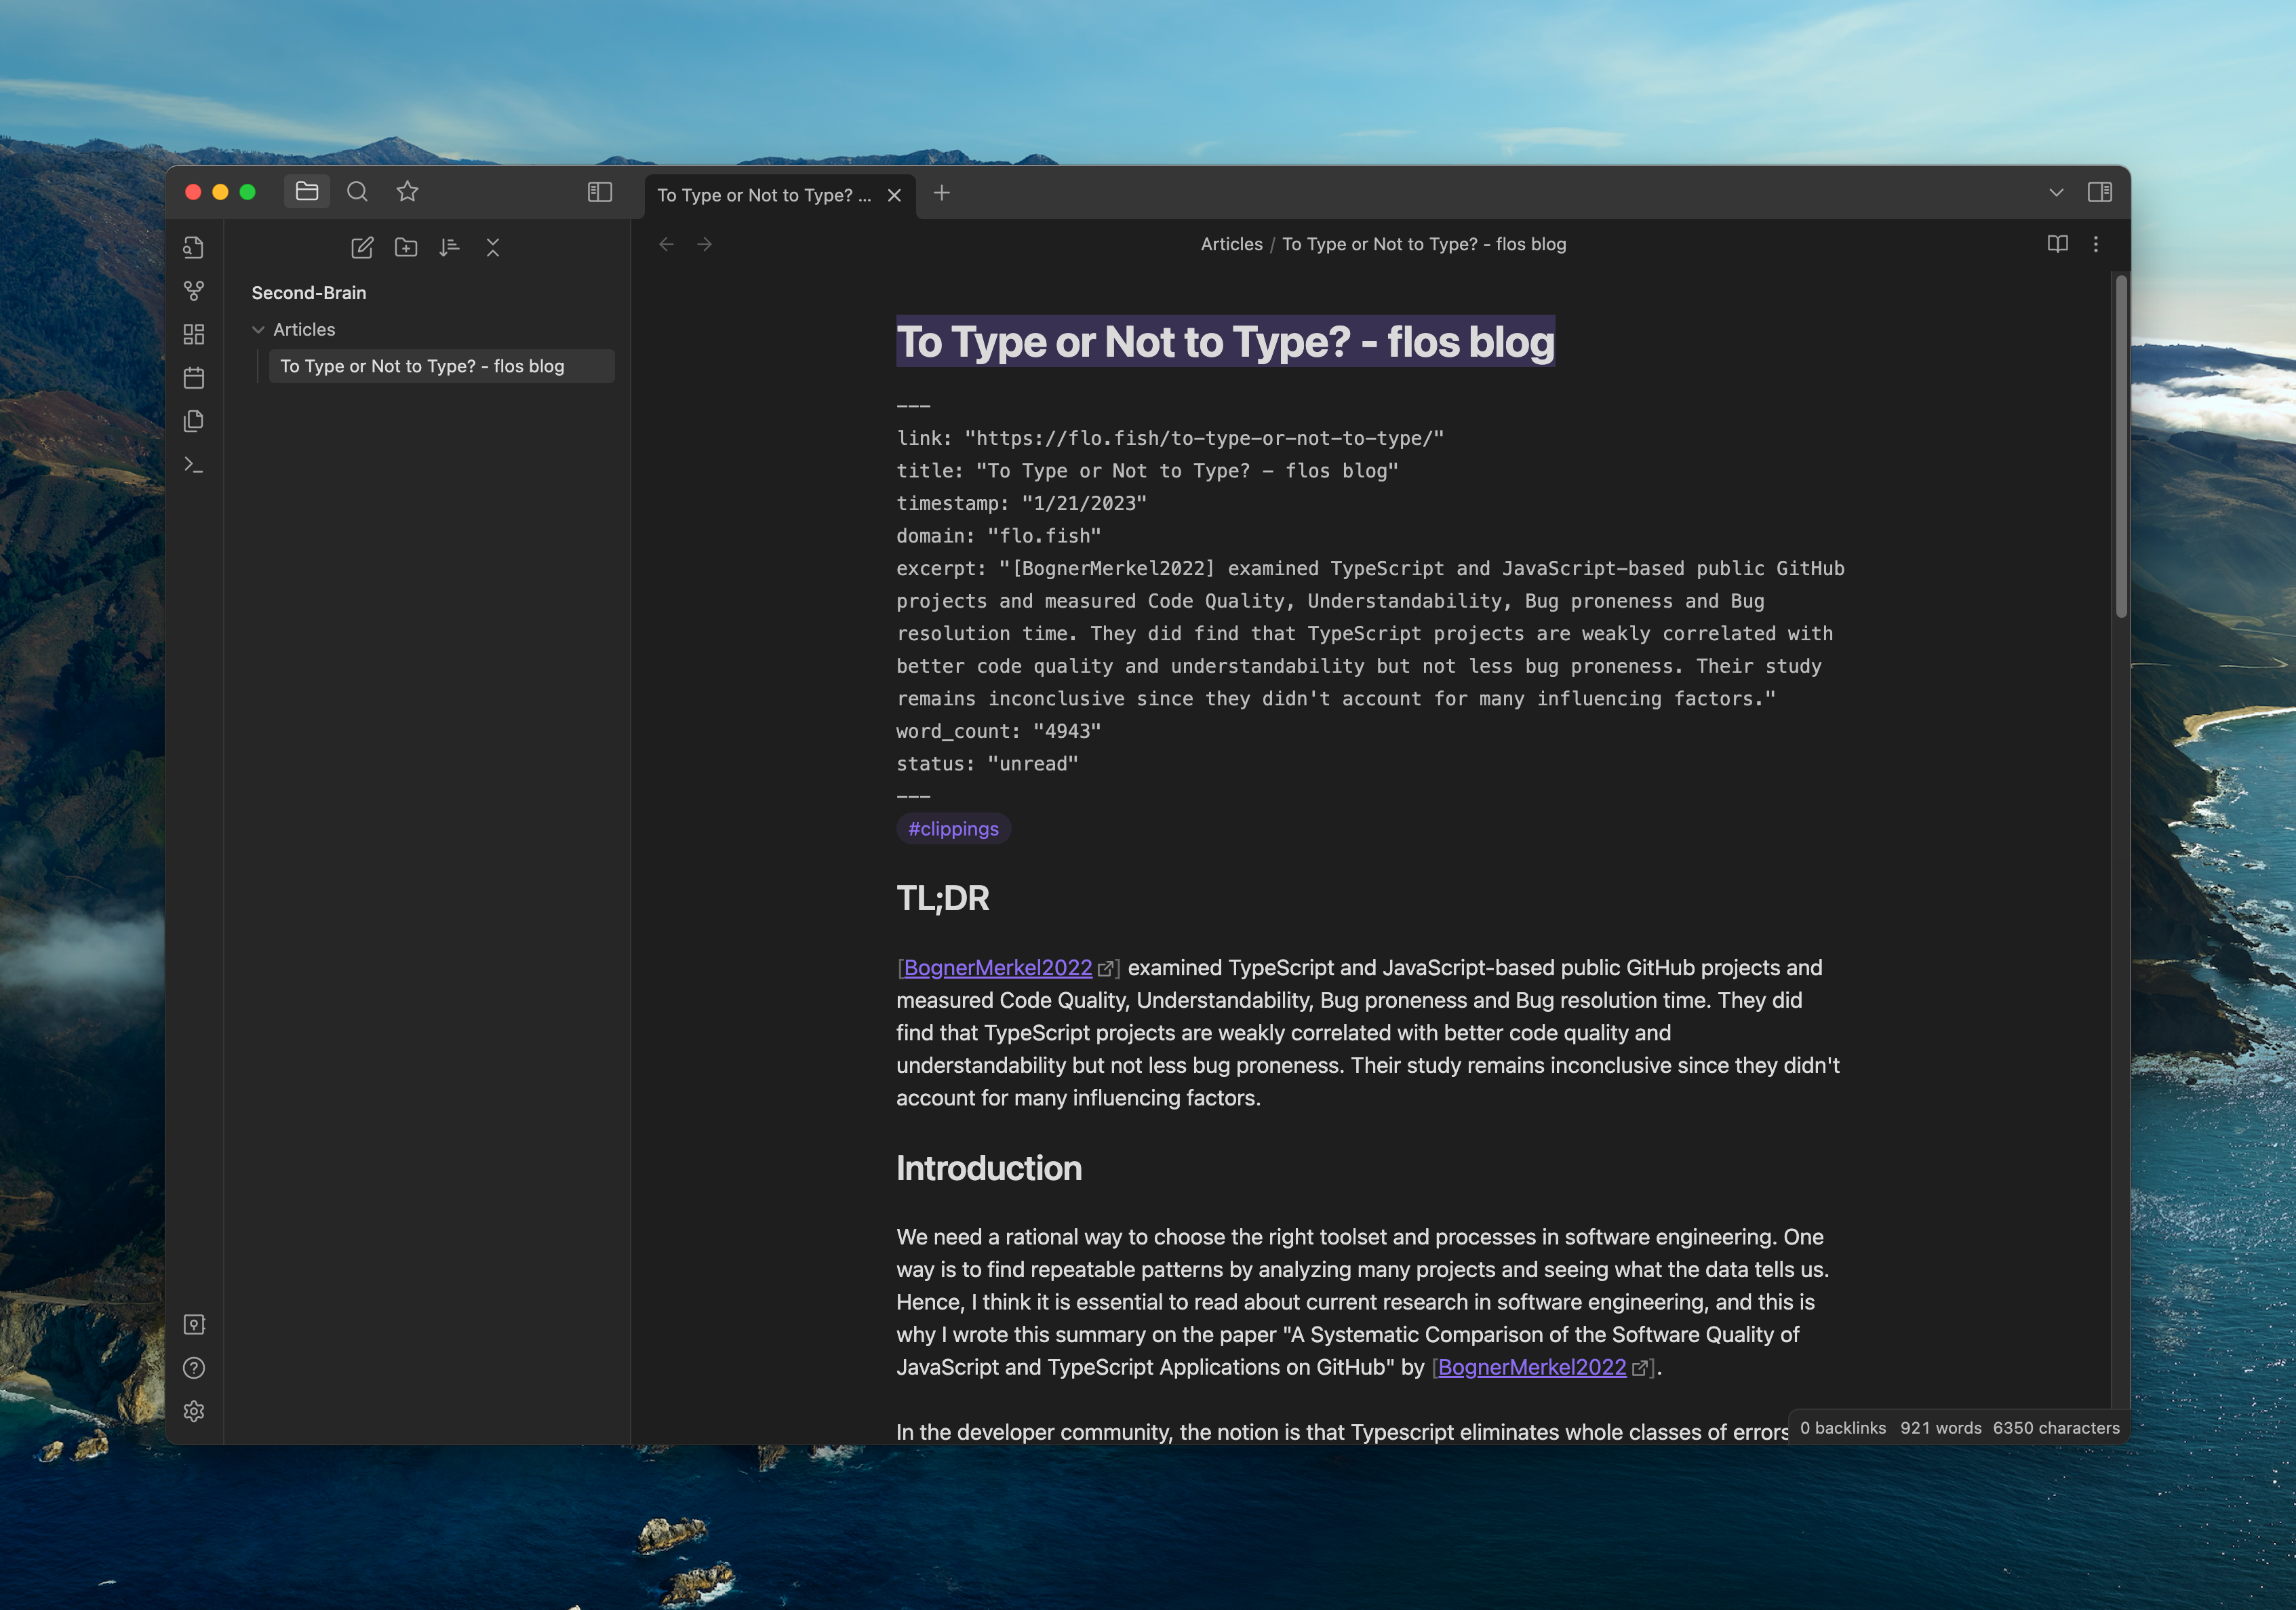Collapse the Articles folder
The image size is (2296, 1610).
258,329
